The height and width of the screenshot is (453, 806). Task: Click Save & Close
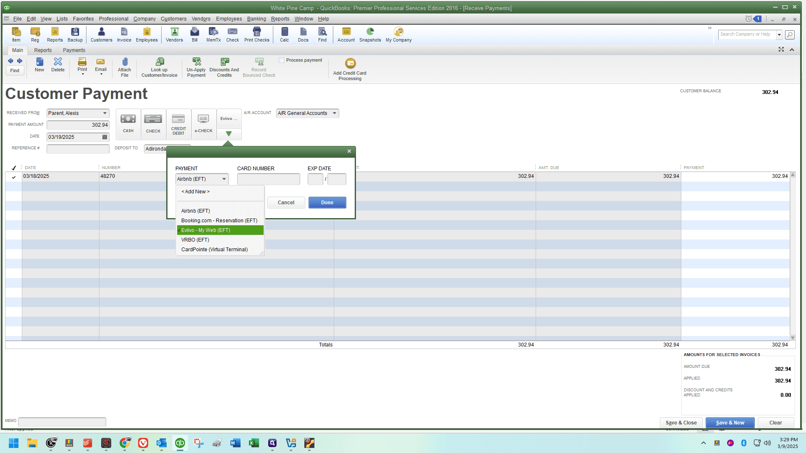681,423
